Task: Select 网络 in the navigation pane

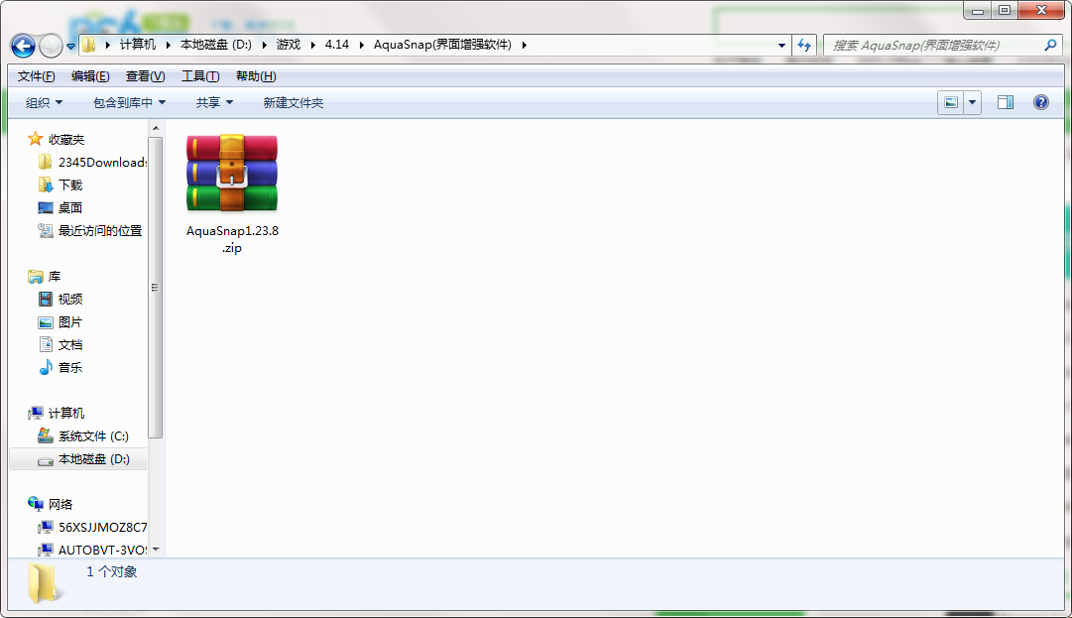Action: tap(60, 505)
